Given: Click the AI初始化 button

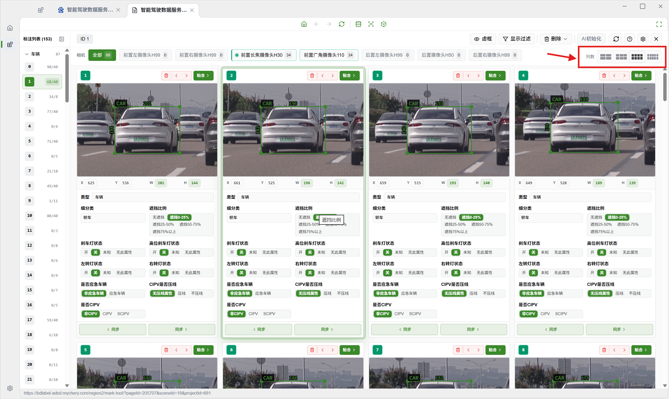Looking at the screenshot, I should tap(591, 39).
